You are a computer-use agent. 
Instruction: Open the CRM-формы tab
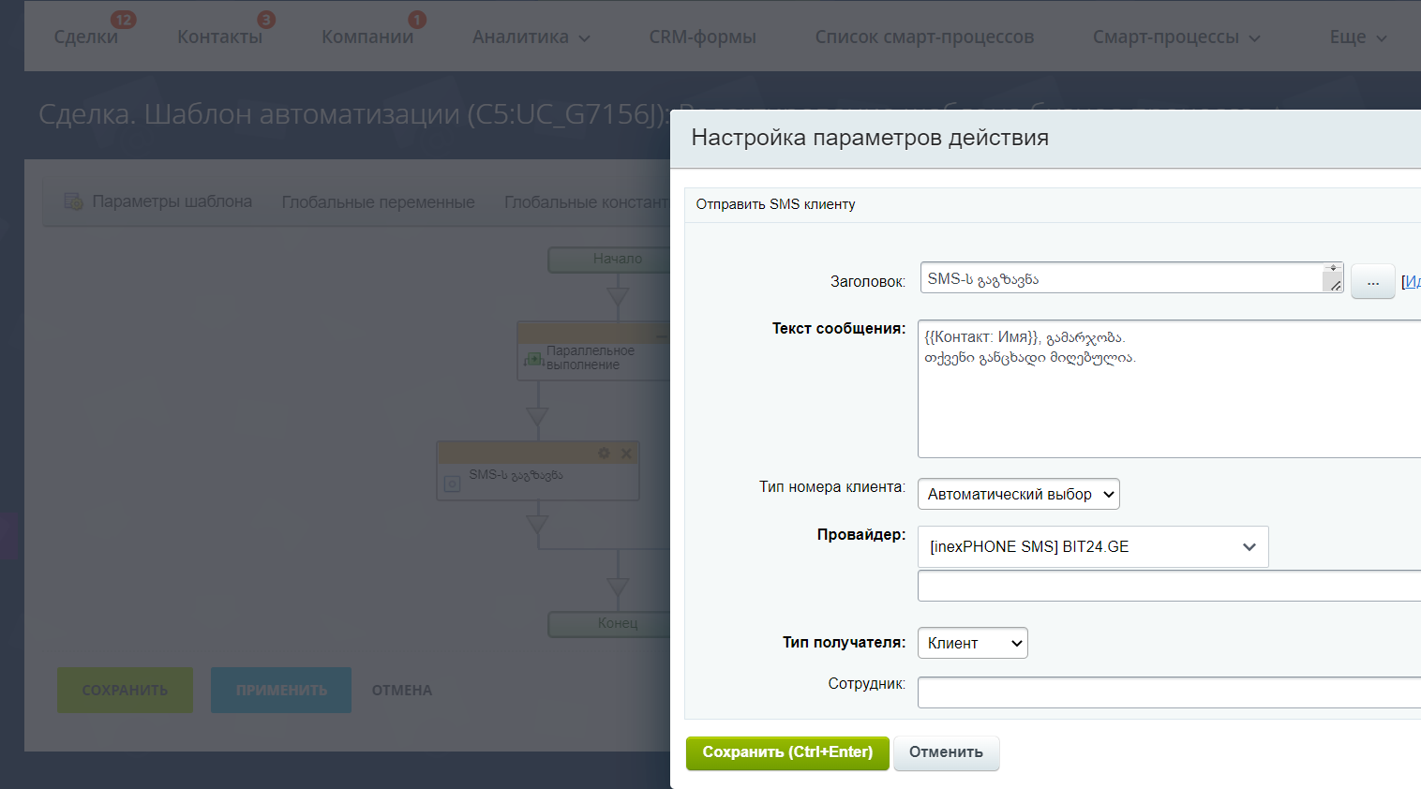pos(702,37)
